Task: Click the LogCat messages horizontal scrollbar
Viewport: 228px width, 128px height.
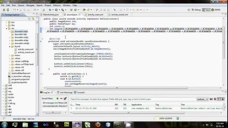Action: tap(129, 113)
